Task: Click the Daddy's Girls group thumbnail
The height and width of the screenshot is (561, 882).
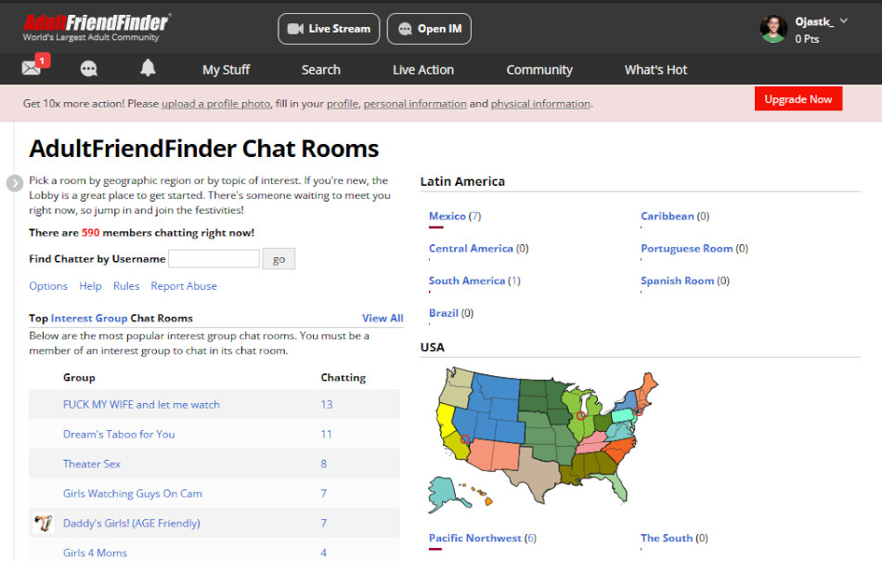Action: tap(43, 523)
